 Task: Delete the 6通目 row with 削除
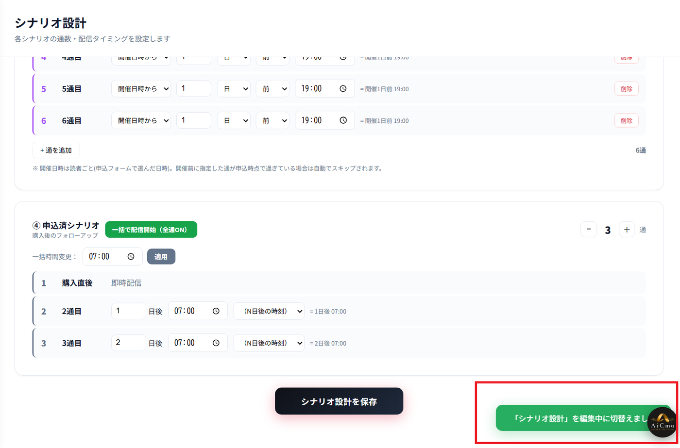[x=627, y=120]
